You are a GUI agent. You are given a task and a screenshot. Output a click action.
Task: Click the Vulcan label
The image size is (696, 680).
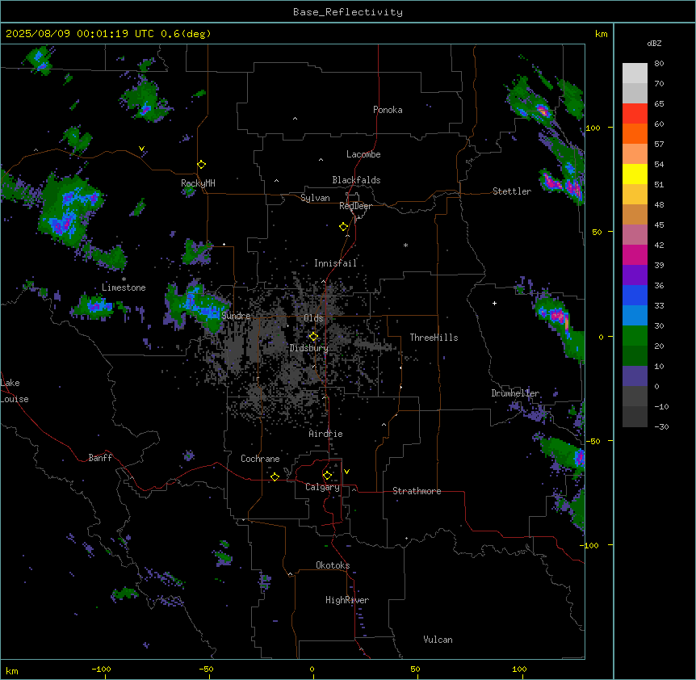tap(438, 640)
